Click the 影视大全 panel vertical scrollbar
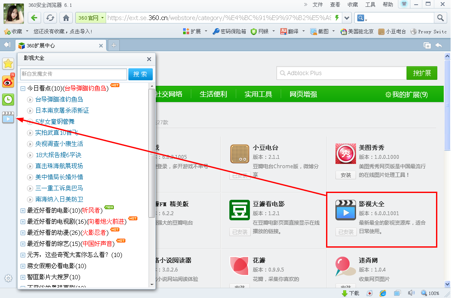This screenshot has height=298, width=451. 151,149
